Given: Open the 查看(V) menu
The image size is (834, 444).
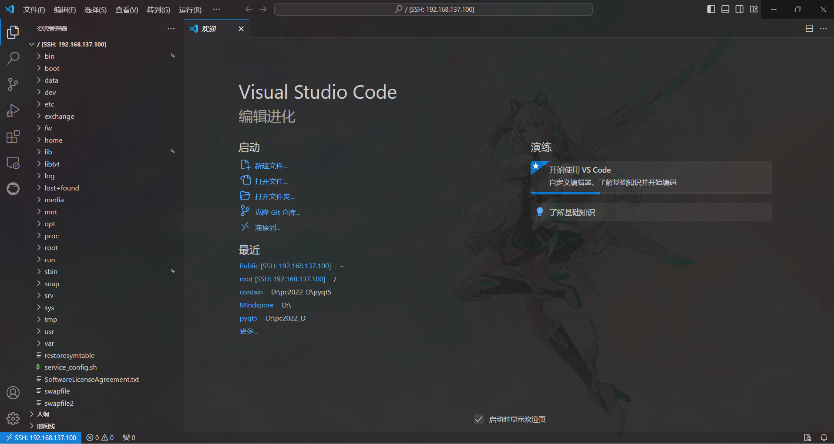Looking at the screenshot, I should tap(127, 10).
